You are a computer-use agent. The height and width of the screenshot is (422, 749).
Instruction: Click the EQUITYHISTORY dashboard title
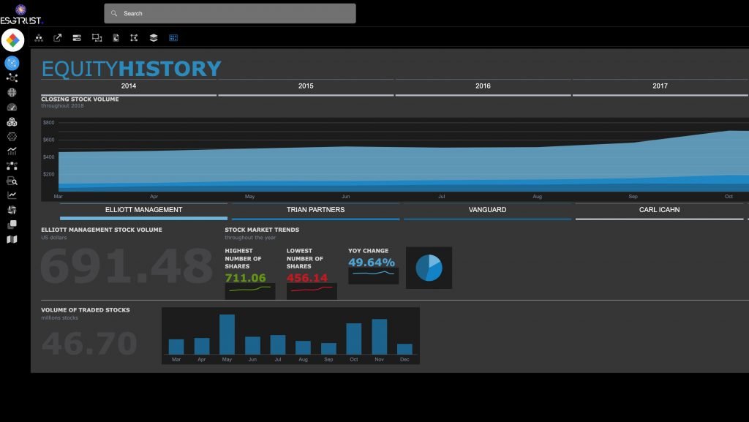(x=132, y=69)
